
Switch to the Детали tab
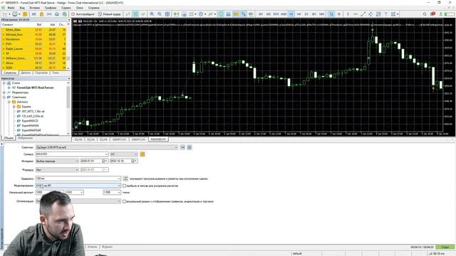(26, 73)
